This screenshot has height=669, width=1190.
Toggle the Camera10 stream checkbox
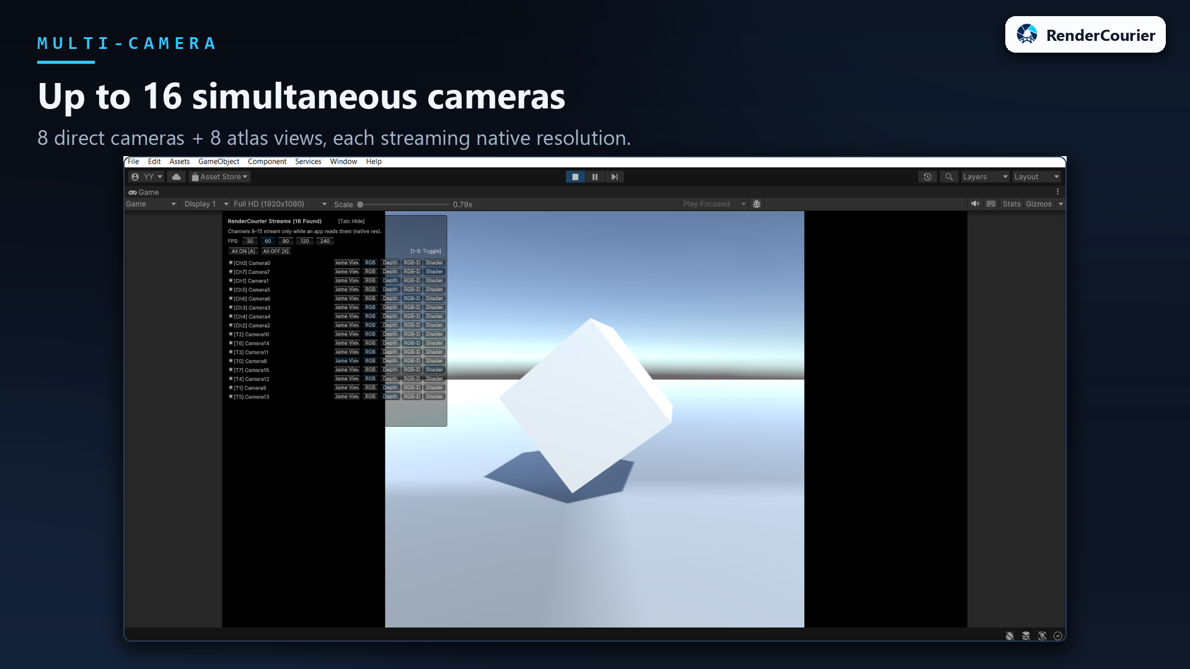(x=231, y=334)
